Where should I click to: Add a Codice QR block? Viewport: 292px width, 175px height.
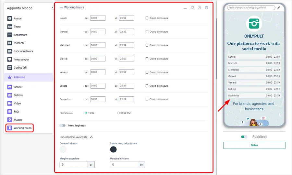(x=20, y=68)
